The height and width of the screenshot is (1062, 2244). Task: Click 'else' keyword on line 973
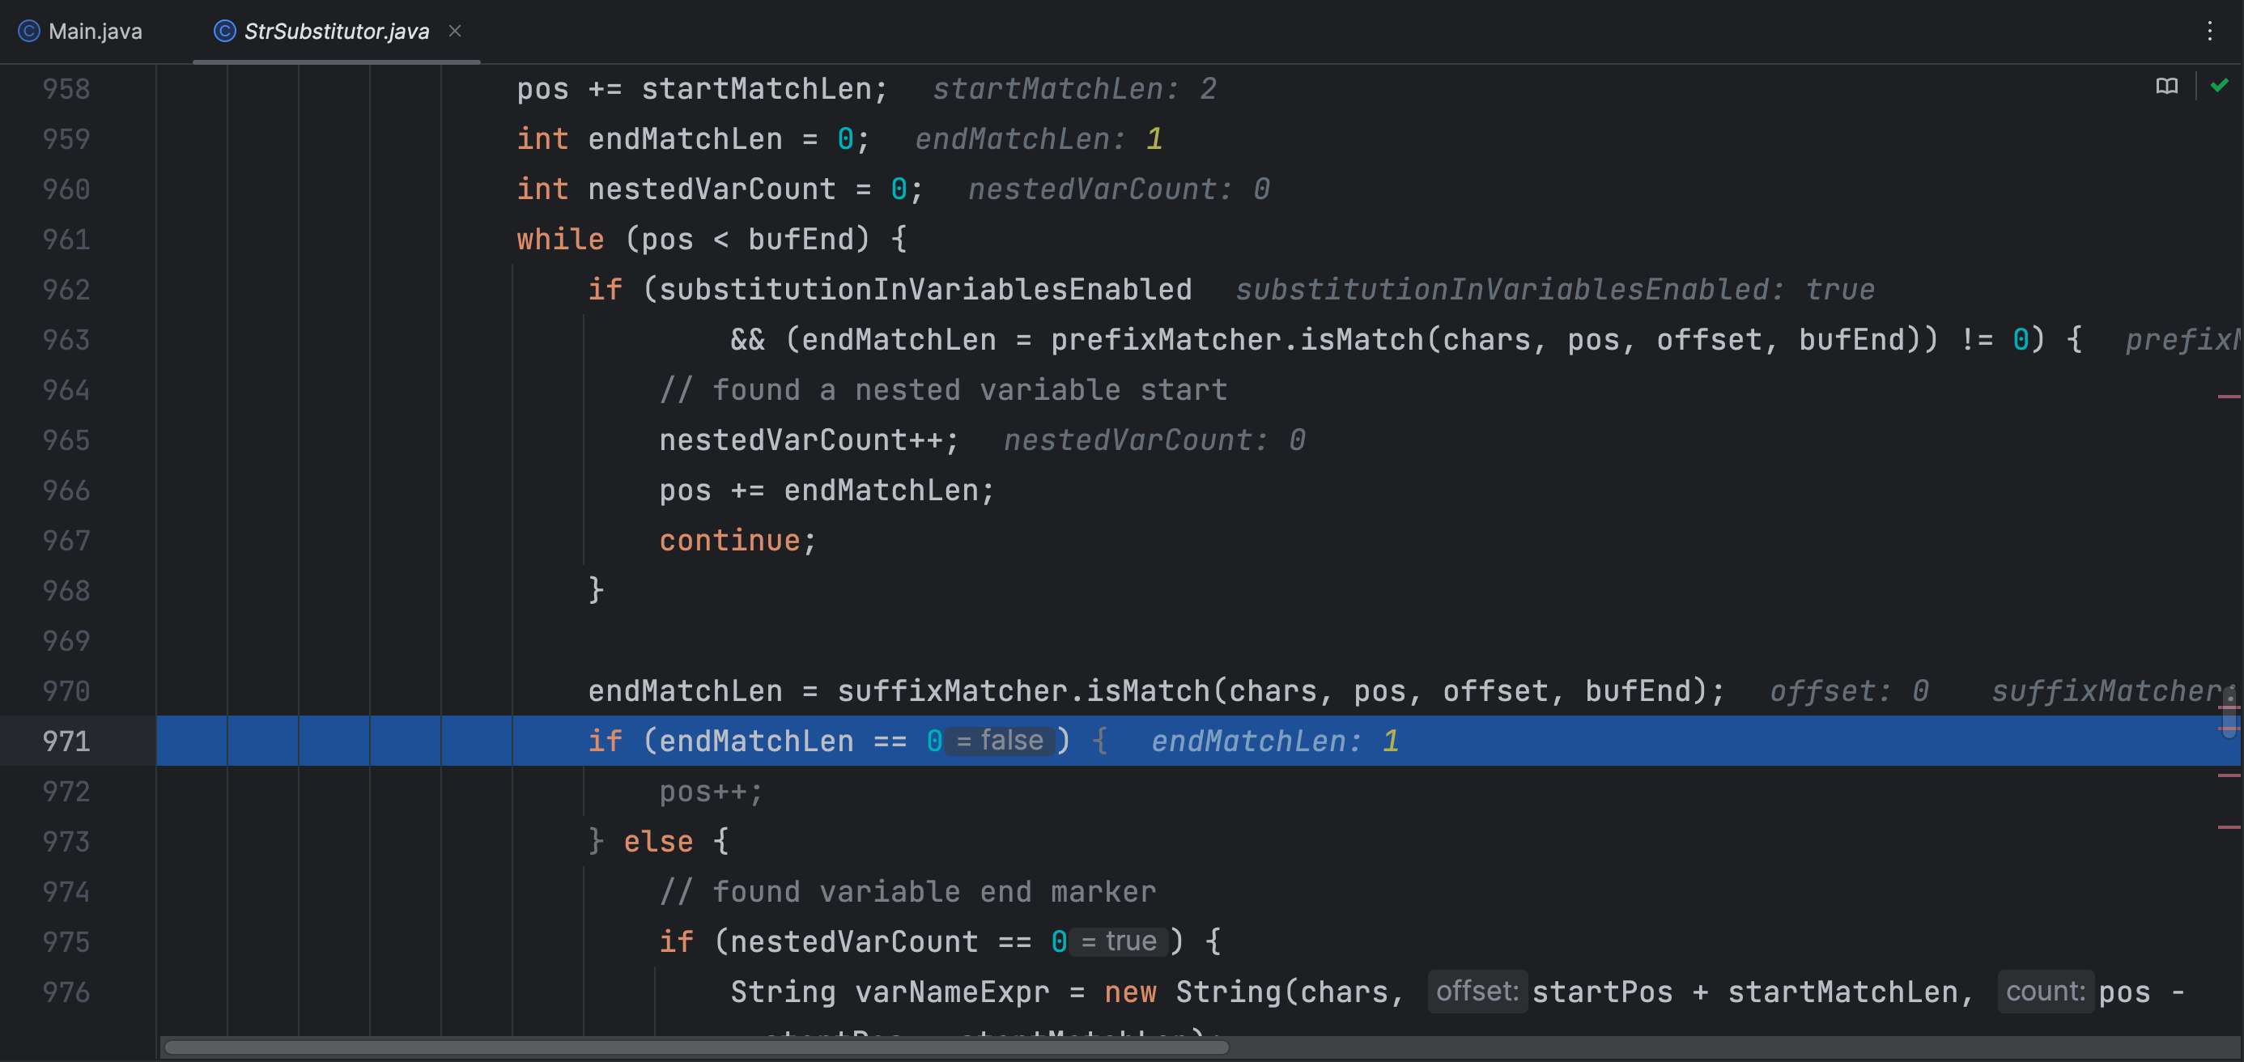(x=659, y=842)
